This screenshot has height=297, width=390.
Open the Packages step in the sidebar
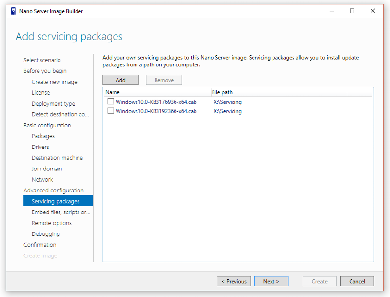[43, 136]
